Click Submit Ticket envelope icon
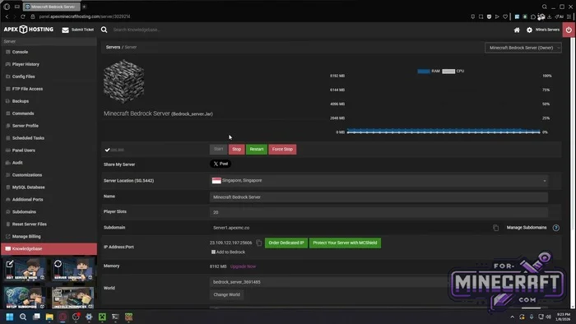The image size is (576, 324). 65,30
